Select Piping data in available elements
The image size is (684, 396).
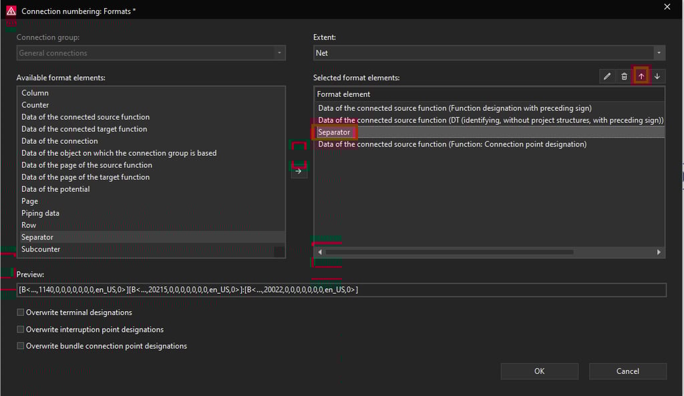pos(151,213)
